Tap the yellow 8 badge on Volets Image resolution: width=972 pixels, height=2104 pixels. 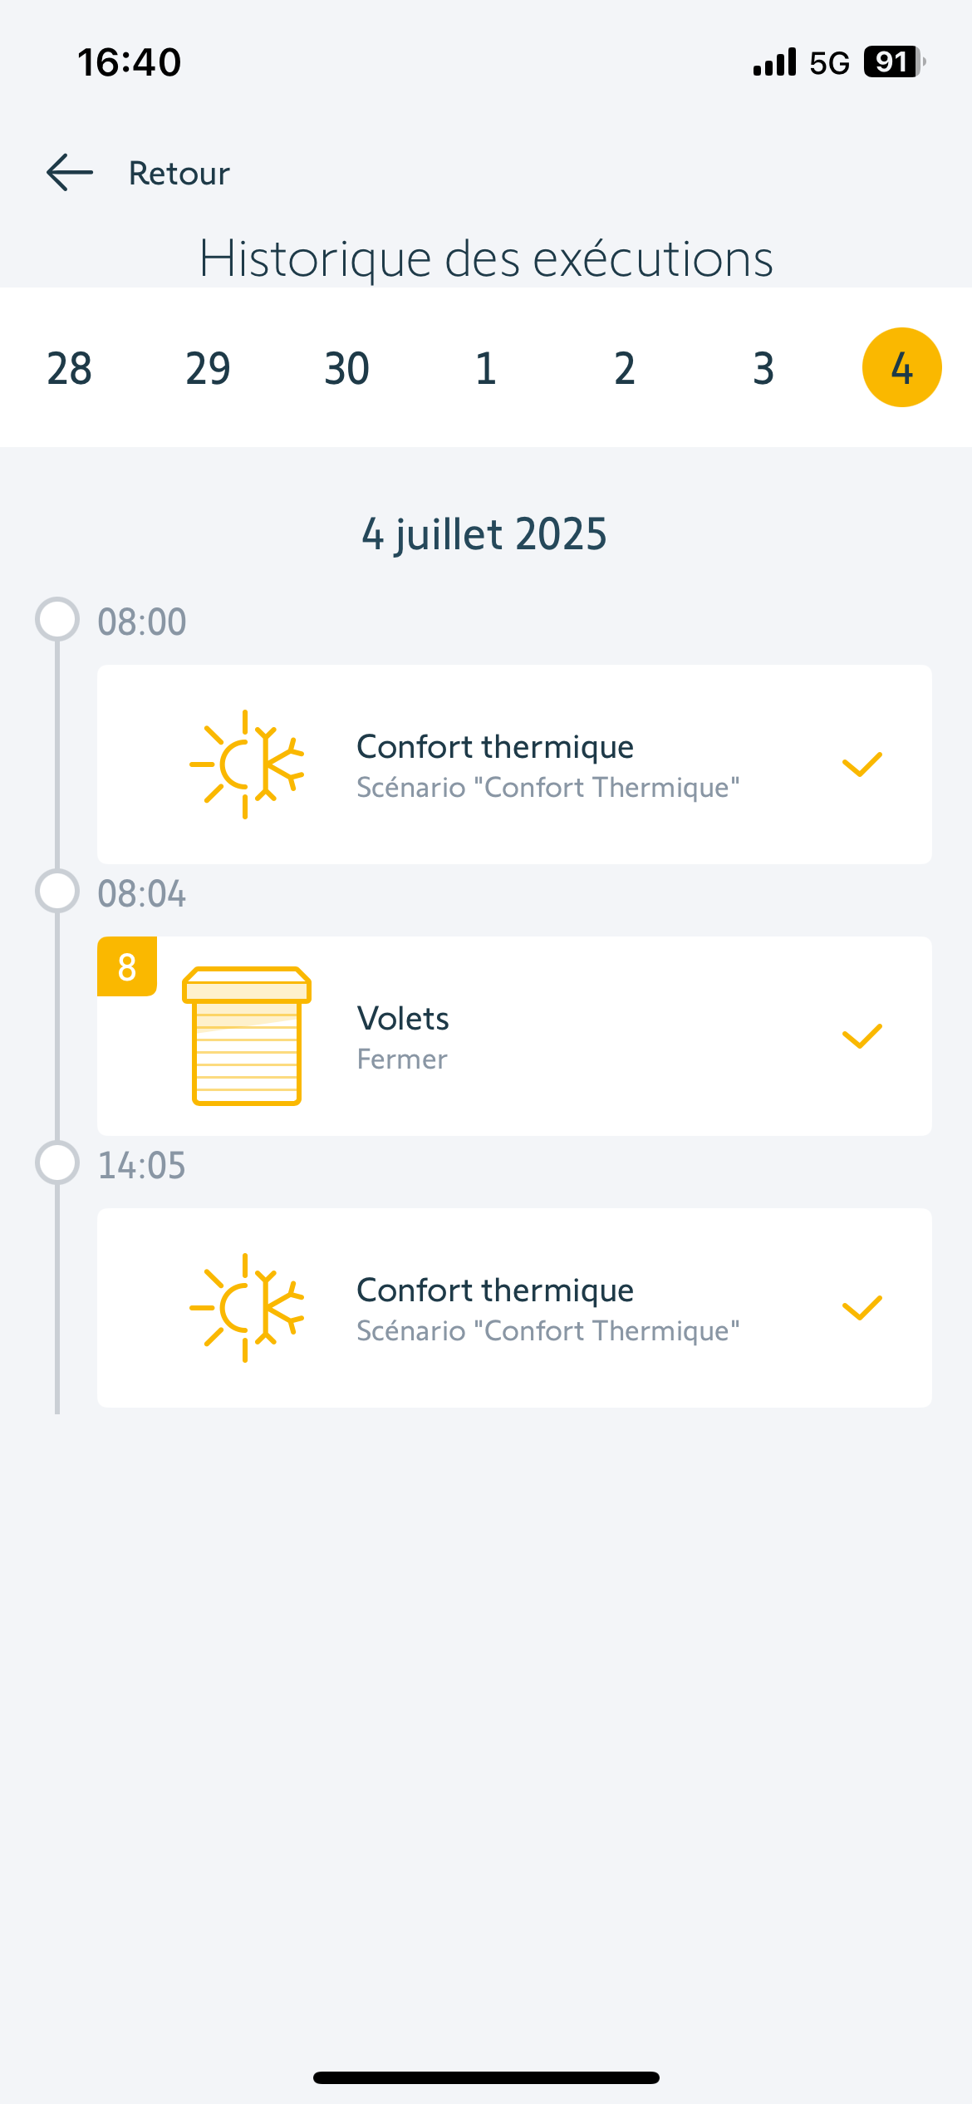pos(127,966)
